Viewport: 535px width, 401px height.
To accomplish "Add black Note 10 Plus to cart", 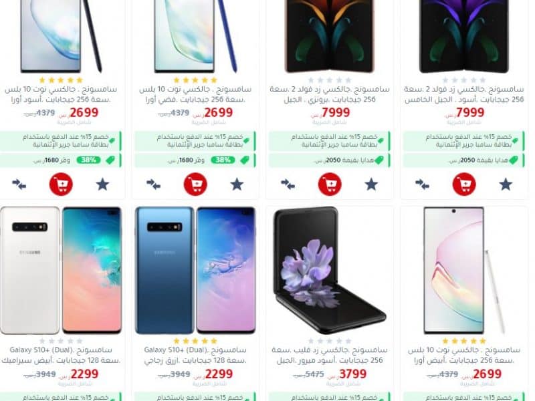I will pyautogui.click(x=61, y=184).
